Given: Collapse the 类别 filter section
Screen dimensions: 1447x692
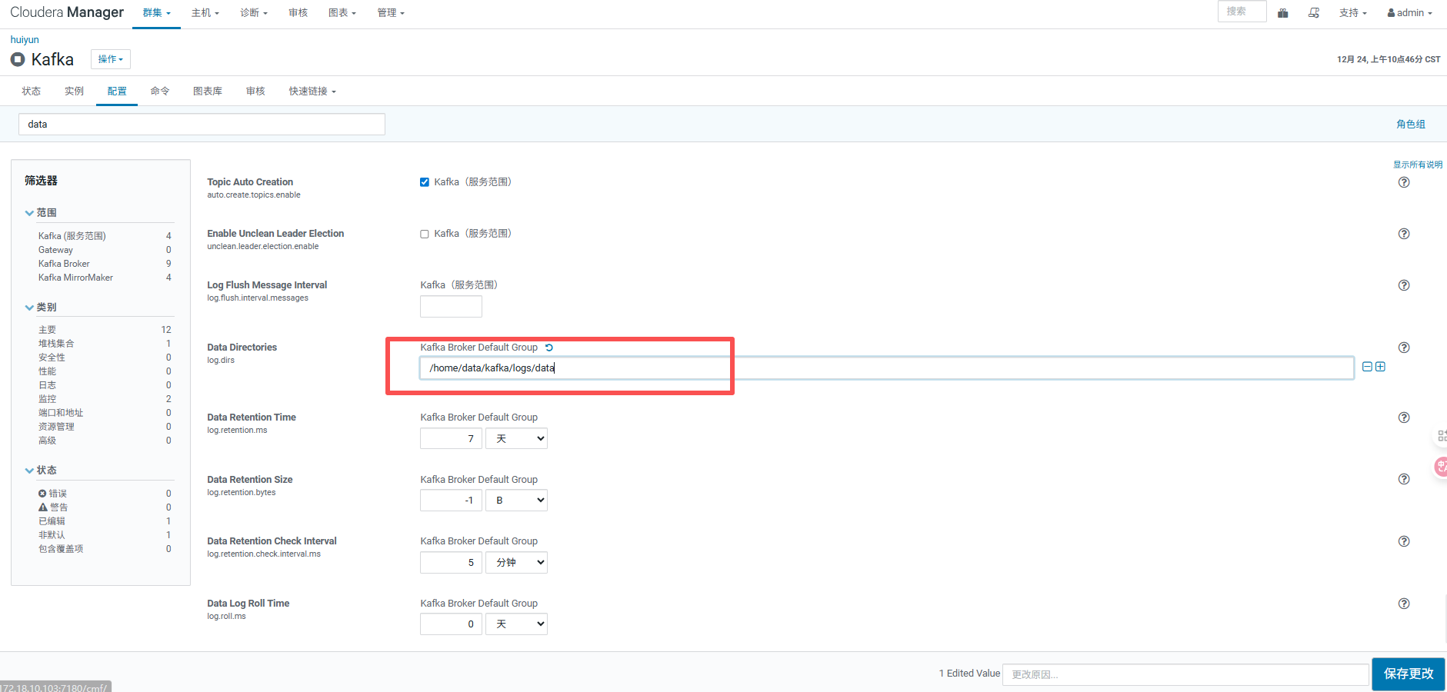Looking at the screenshot, I should [41, 308].
